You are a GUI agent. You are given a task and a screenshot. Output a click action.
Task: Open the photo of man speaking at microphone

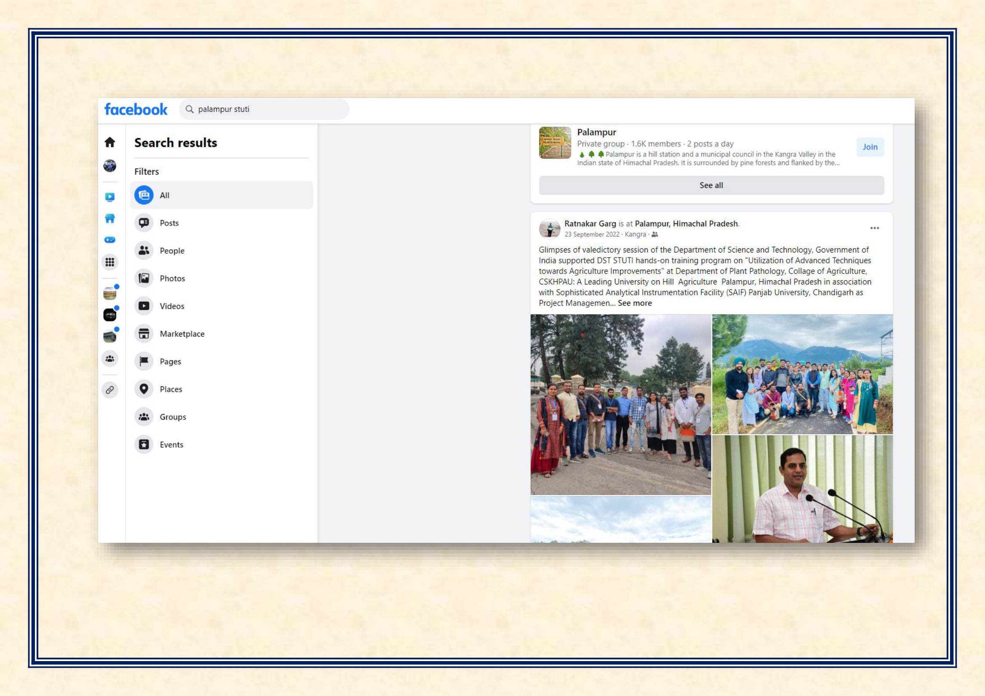[802, 489]
